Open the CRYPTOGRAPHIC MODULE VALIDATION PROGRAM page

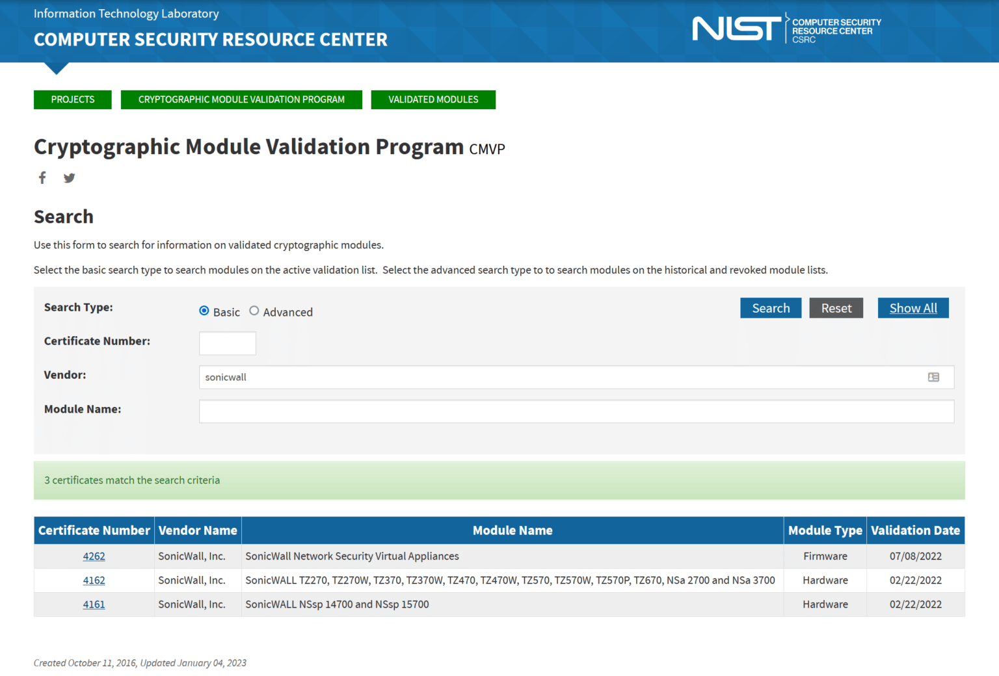[241, 99]
